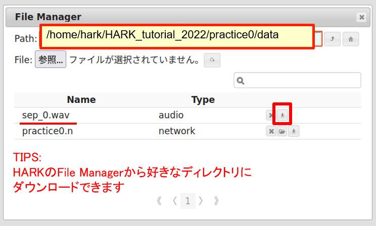Go up to the parent directory

pos(332,39)
